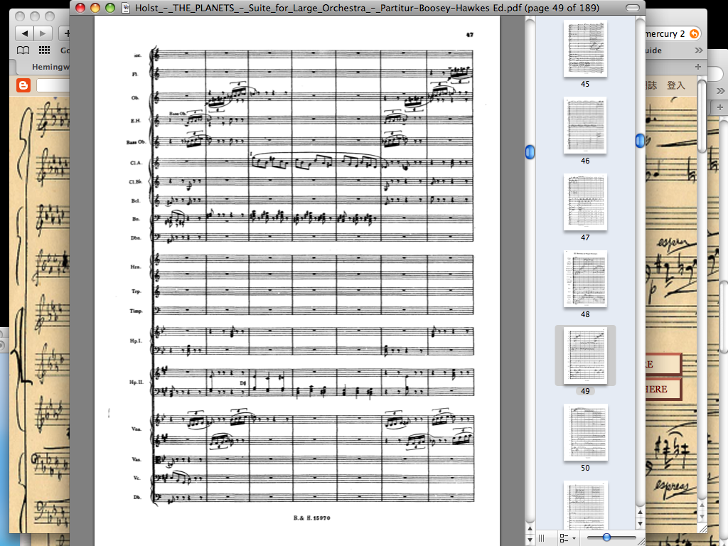This screenshot has height=546, width=728.
Task: Click Forward in the left Safari window
Action: (x=43, y=33)
